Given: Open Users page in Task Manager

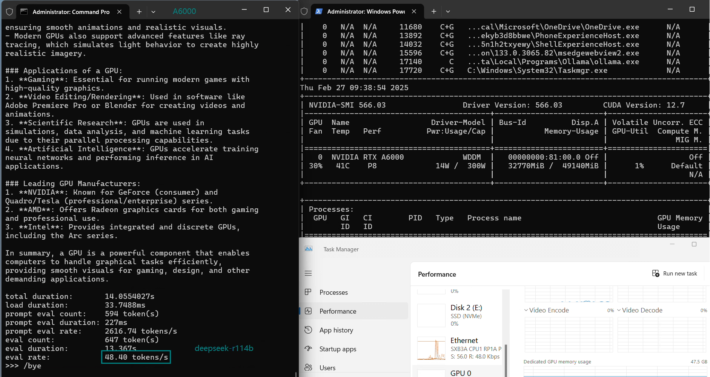Looking at the screenshot, I should [x=355, y=368].
